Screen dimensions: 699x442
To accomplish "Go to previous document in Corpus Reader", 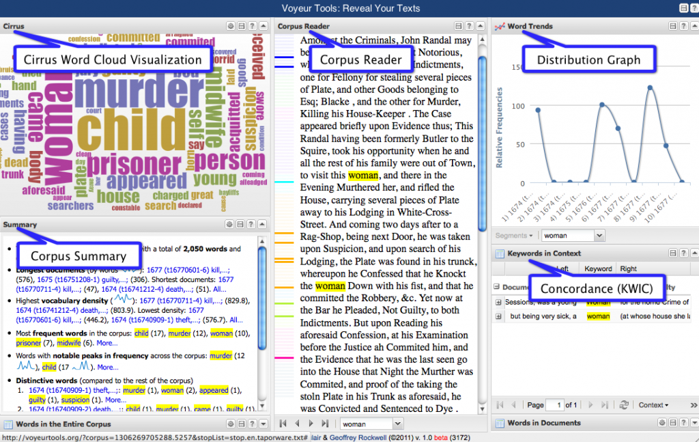I will click(x=298, y=424).
